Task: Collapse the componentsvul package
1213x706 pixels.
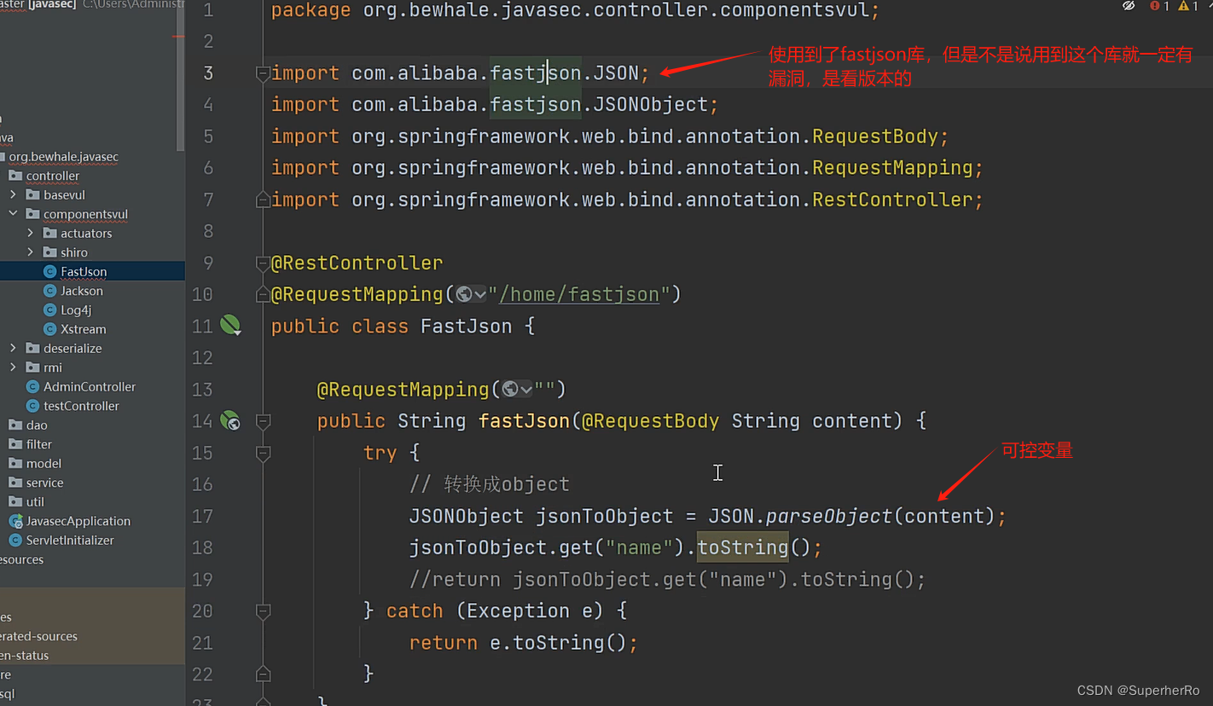Action: pyautogui.click(x=13, y=214)
